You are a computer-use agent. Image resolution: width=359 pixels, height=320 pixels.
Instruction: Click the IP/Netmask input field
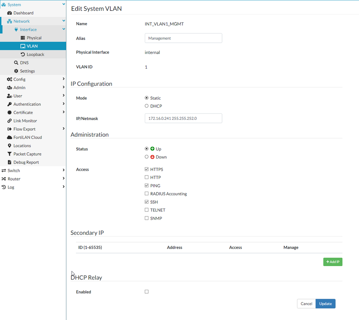183,118
